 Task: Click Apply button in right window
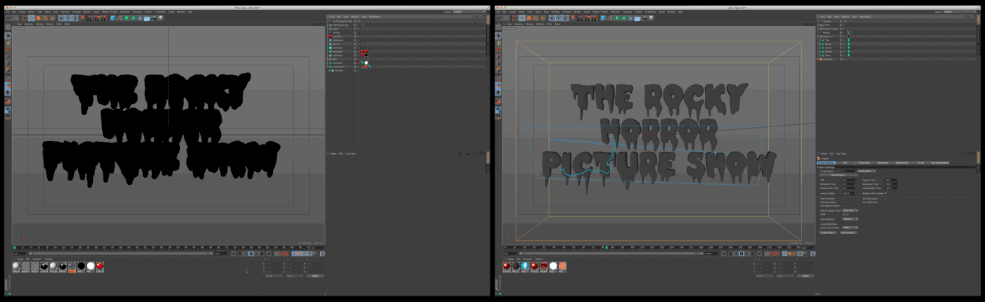point(806,276)
